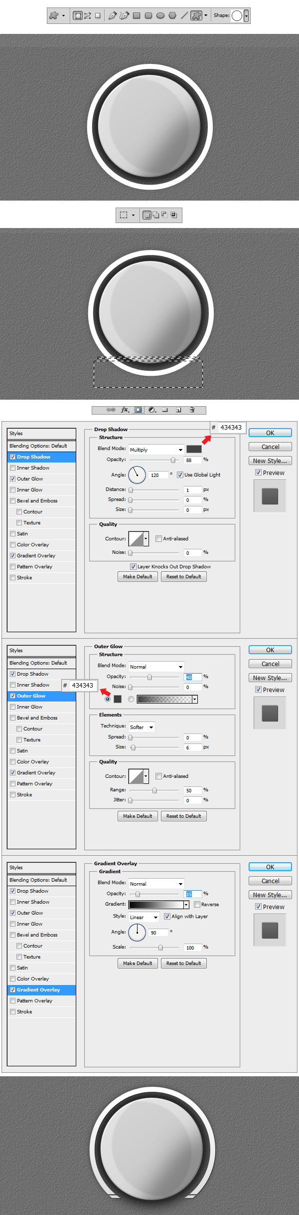The width and height of the screenshot is (299, 1215).
Task: Click Reset to Default in Outer Glow dialog
Action: (x=183, y=816)
